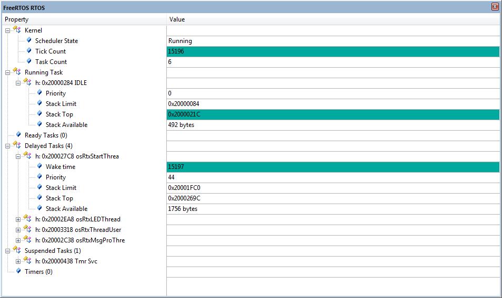Click the osRtxMsgProThre task icon
This screenshot has height=298, width=502.
pyautogui.click(x=27, y=239)
